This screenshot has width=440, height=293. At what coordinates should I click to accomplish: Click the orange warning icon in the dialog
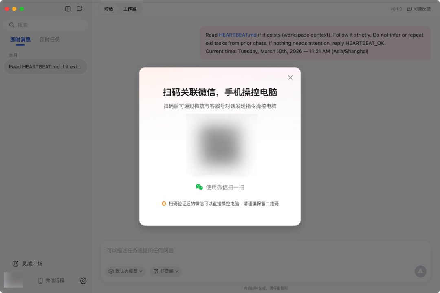164,203
